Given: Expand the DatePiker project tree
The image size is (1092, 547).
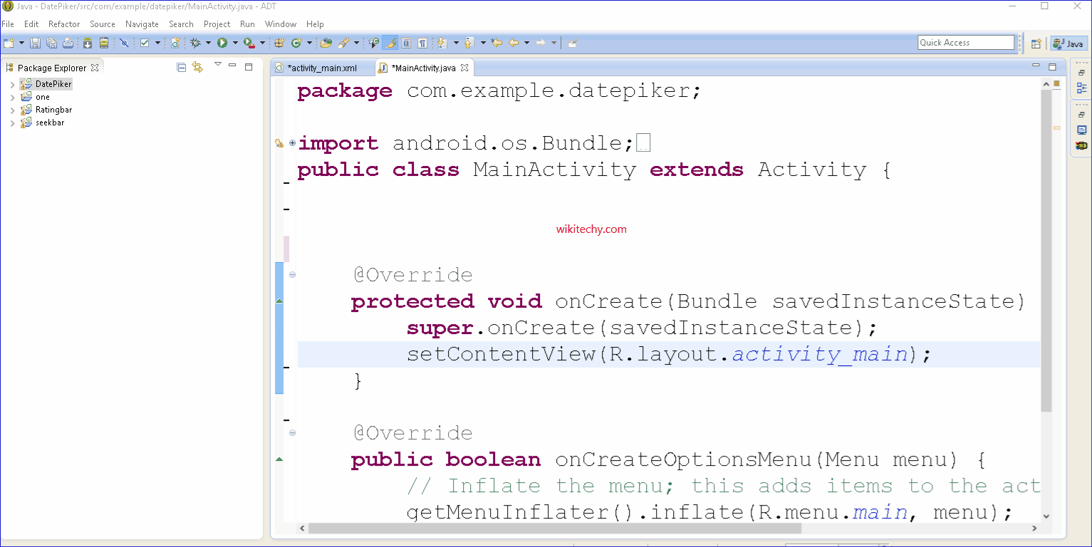Looking at the screenshot, I should [12, 85].
